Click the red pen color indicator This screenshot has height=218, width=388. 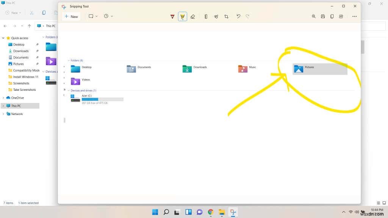(172, 16)
